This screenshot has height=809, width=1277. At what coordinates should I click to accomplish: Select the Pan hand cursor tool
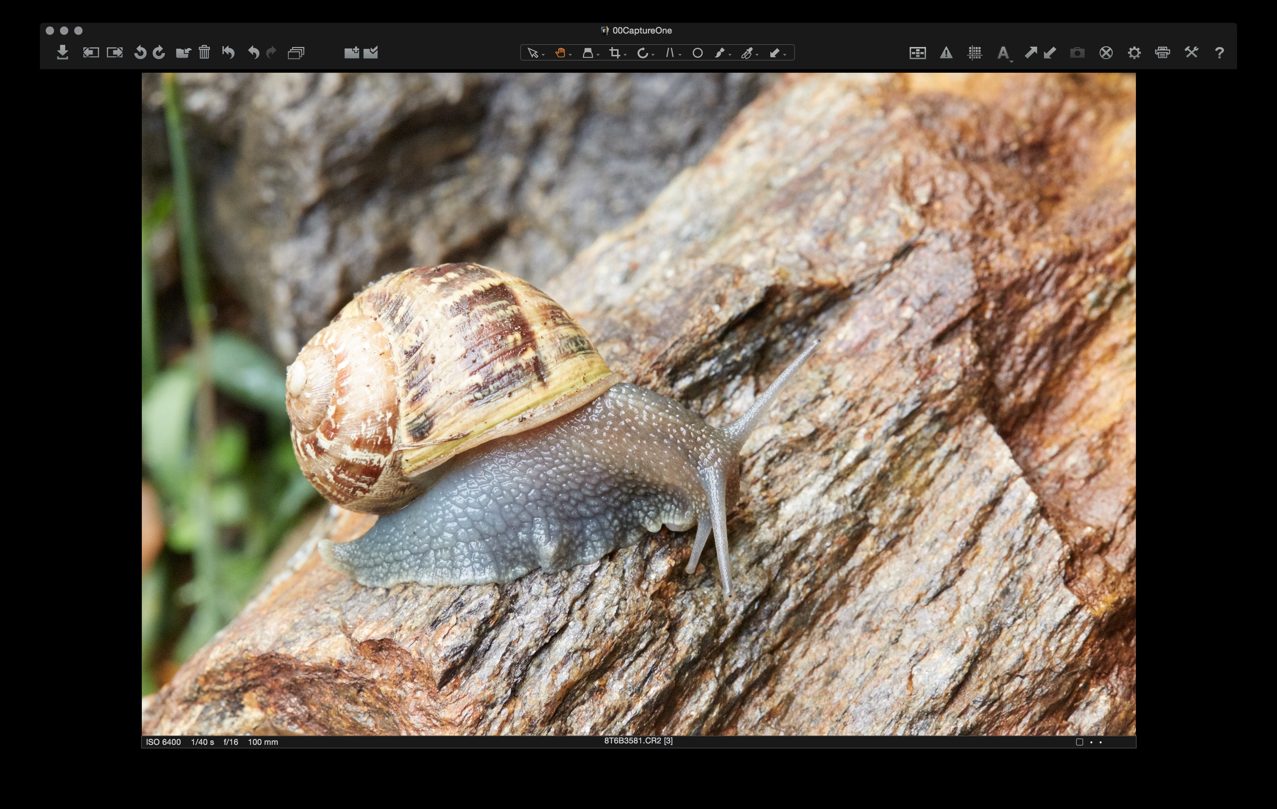pyautogui.click(x=559, y=53)
